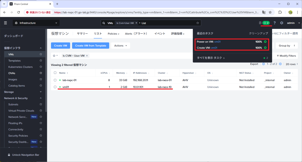Open Chrome extensions puzzle icon

point(280,12)
